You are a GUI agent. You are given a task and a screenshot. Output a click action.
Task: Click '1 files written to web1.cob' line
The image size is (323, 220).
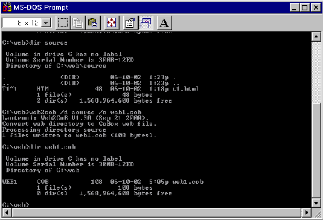pos(79,135)
